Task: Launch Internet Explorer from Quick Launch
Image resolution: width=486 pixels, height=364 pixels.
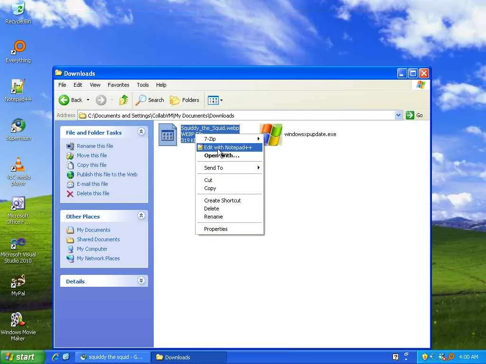Action: 56,357
